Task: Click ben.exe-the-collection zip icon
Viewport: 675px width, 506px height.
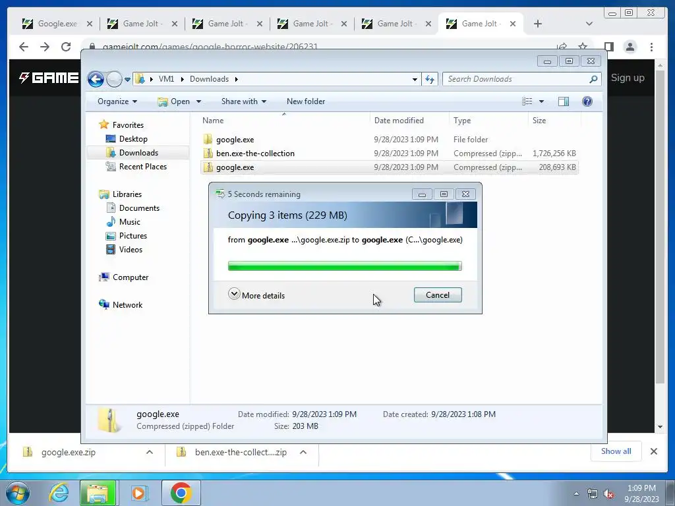Action: click(x=208, y=153)
